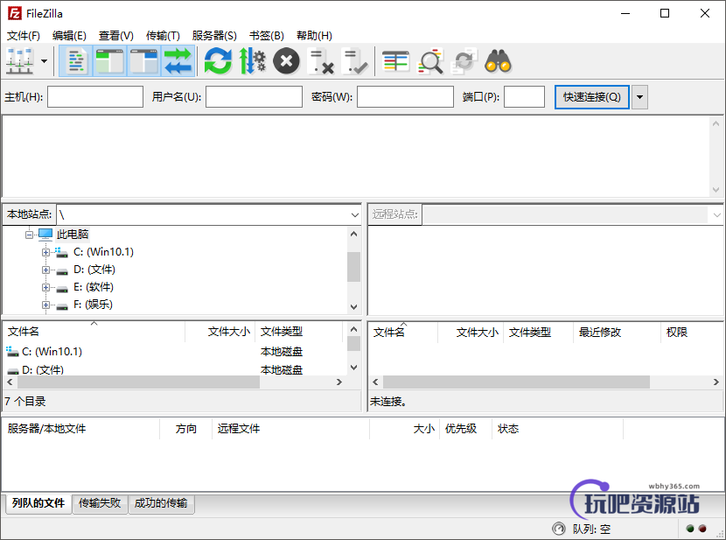Viewport: 726px width, 540px height.
Task: Toggle synchronized browsing
Action: (464, 61)
